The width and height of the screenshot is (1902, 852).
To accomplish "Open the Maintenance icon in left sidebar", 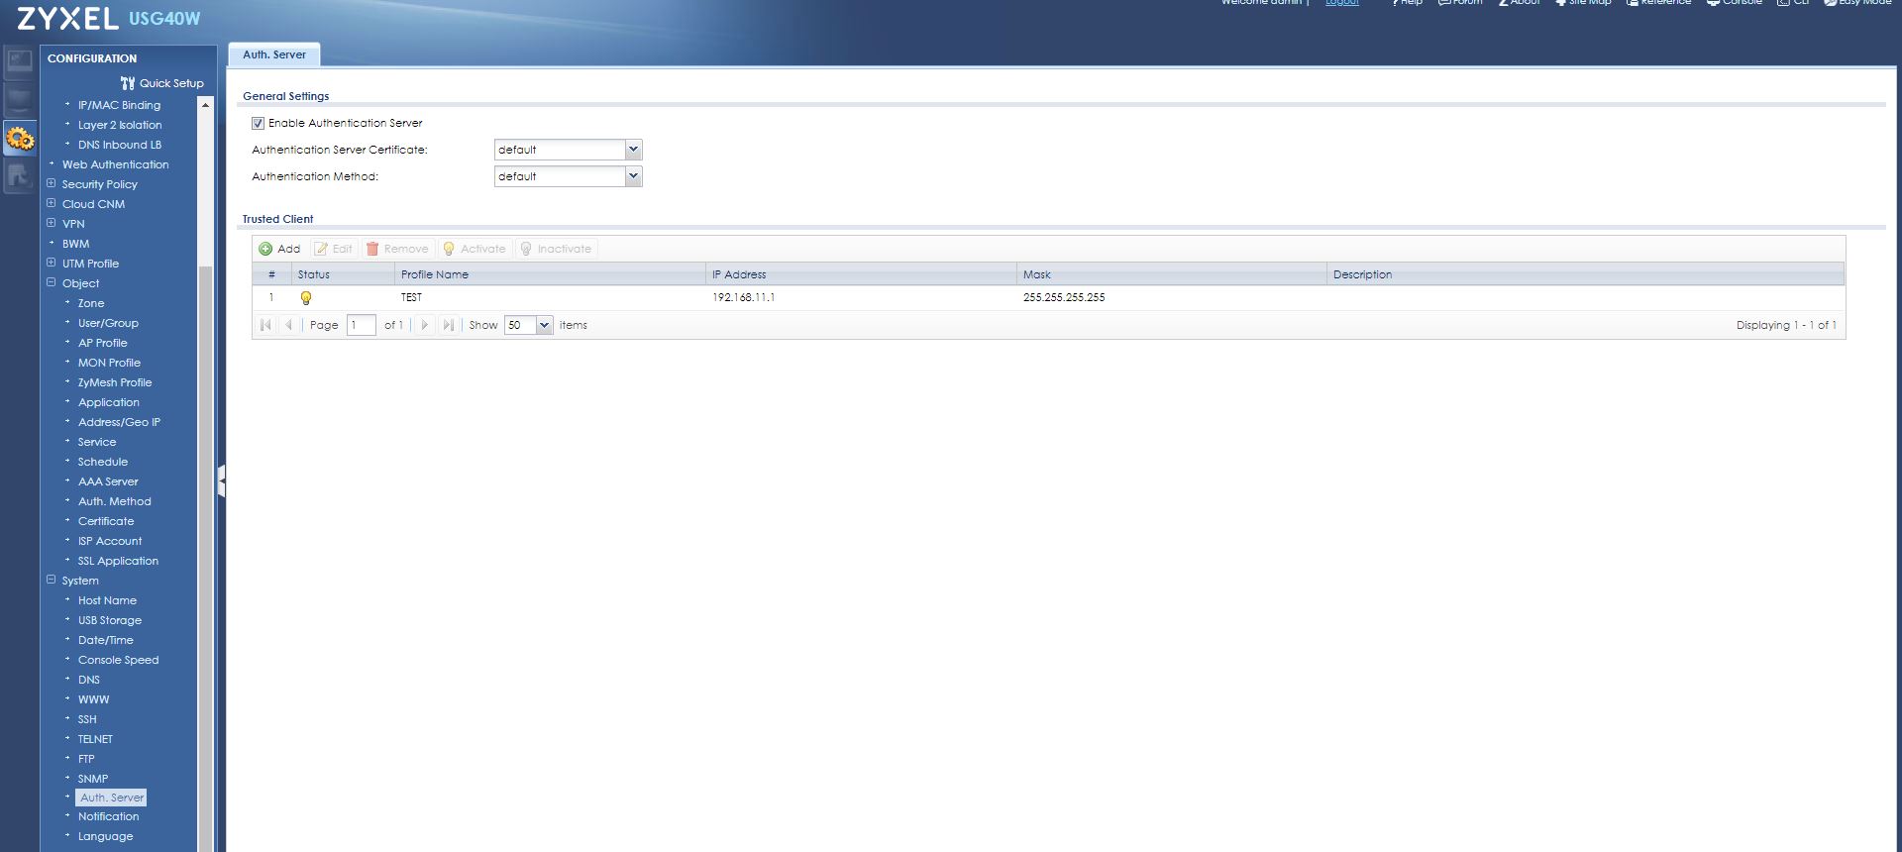I will [x=20, y=176].
